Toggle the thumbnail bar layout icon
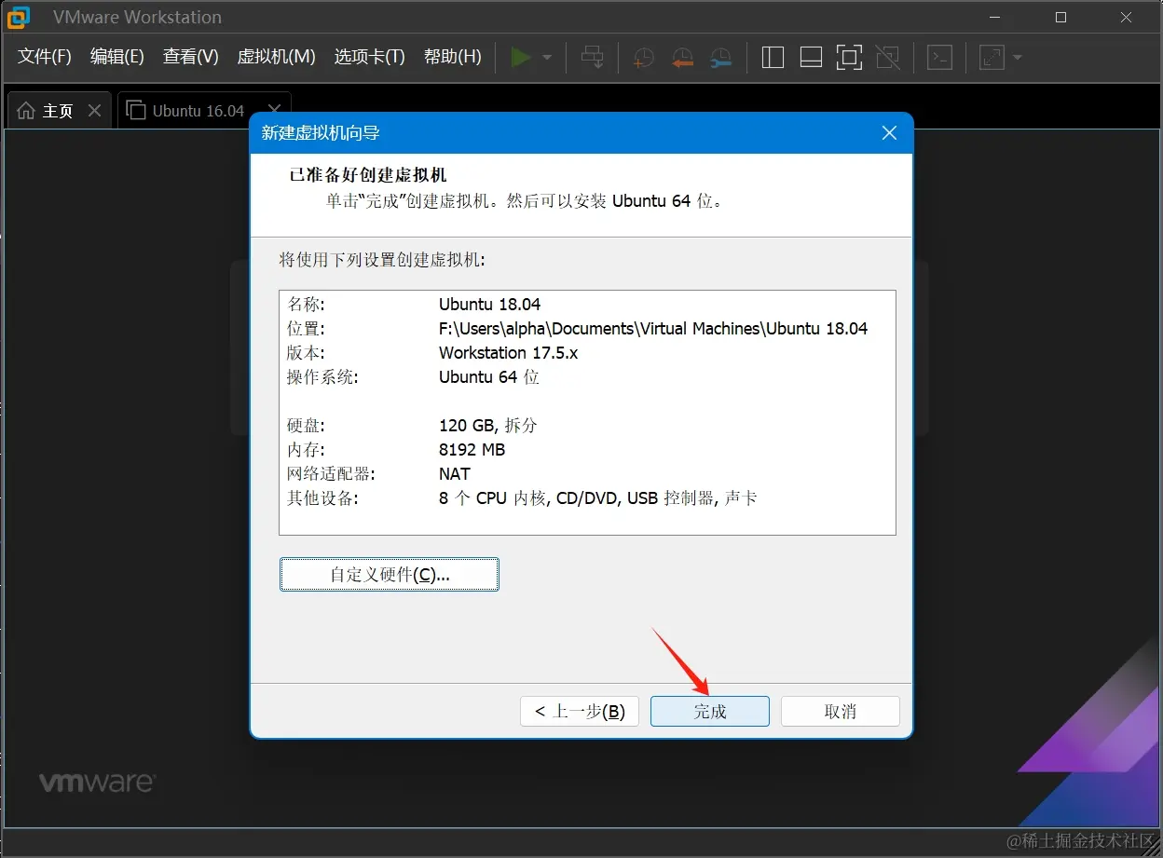The width and height of the screenshot is (1163, 858). [x=811, y=58]
